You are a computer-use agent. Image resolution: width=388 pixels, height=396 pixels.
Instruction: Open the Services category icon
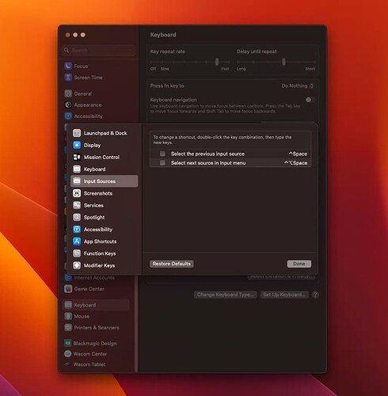tap(77, 205)
